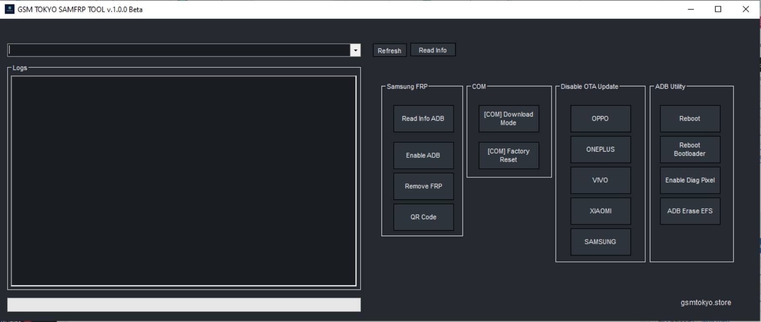Click the Remove FRP button
The image size is (761, 322).
point(423,186)
